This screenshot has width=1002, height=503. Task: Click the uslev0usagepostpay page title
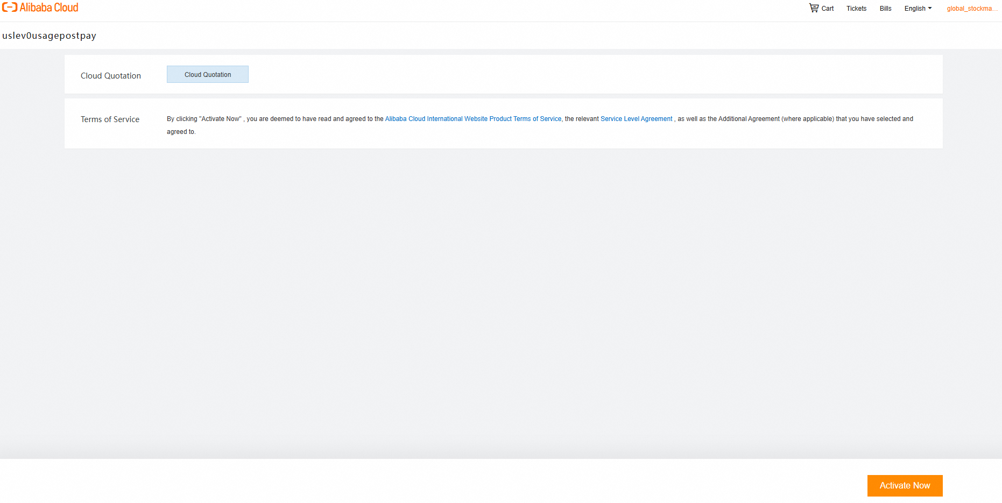(49, 36)
